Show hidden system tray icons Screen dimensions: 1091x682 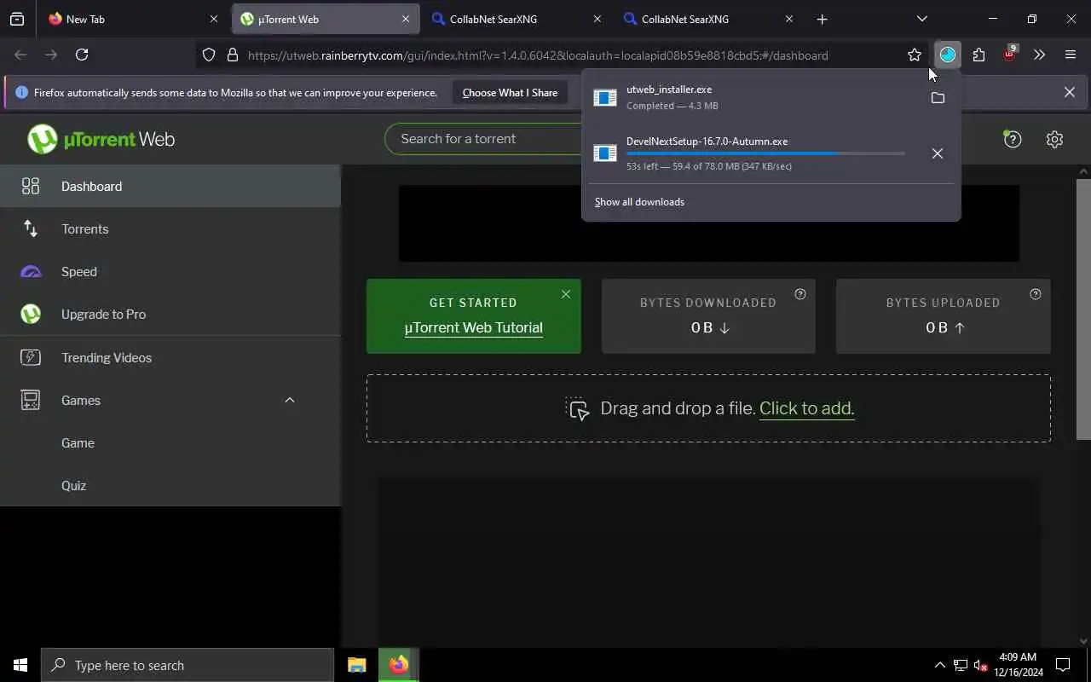(x=939, y=665)
